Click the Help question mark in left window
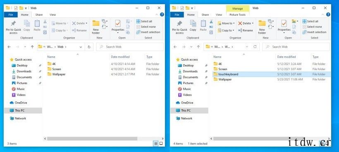Screen dimensions: 339x152 pyautogui.click(x=162, y=15)
